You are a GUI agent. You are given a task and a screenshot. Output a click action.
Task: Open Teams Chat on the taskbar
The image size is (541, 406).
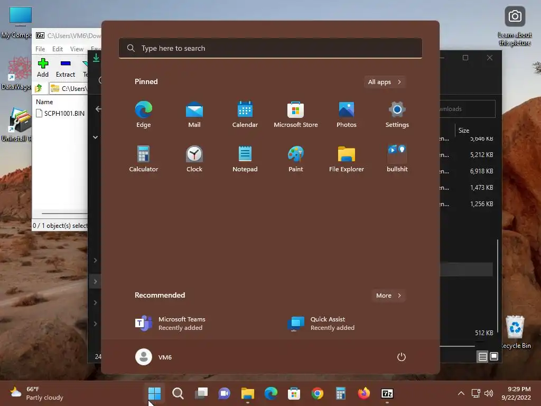pos(224,393)
